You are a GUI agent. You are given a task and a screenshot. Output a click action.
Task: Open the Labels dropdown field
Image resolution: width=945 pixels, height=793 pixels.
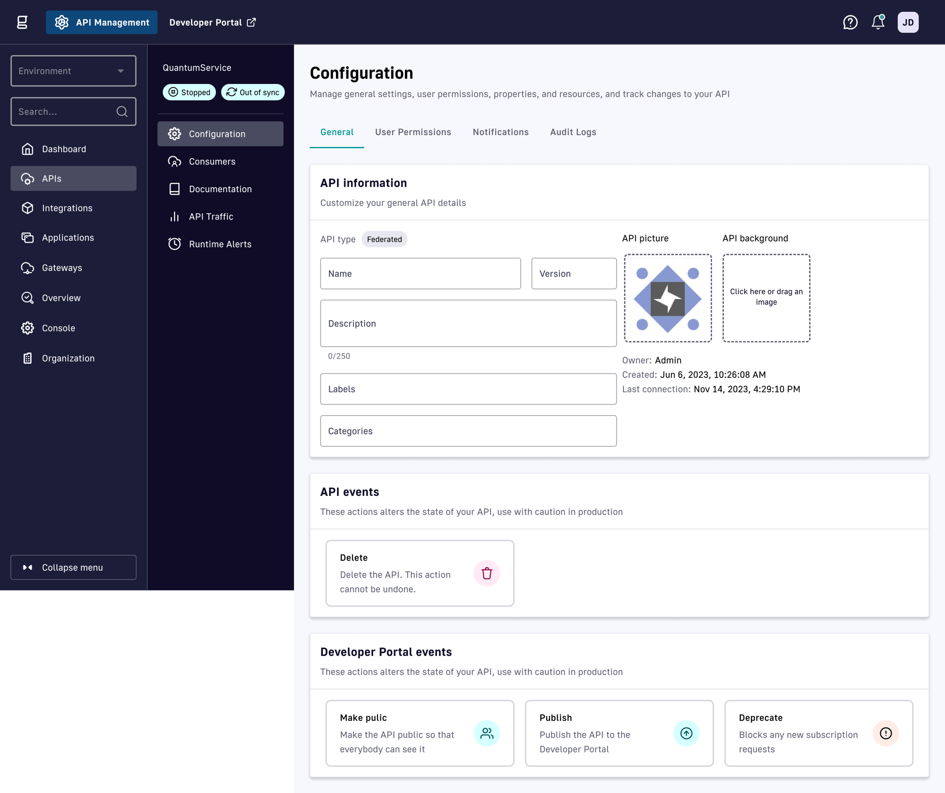[468, 389]
